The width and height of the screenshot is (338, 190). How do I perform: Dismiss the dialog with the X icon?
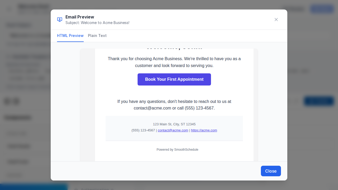(276, 20)
